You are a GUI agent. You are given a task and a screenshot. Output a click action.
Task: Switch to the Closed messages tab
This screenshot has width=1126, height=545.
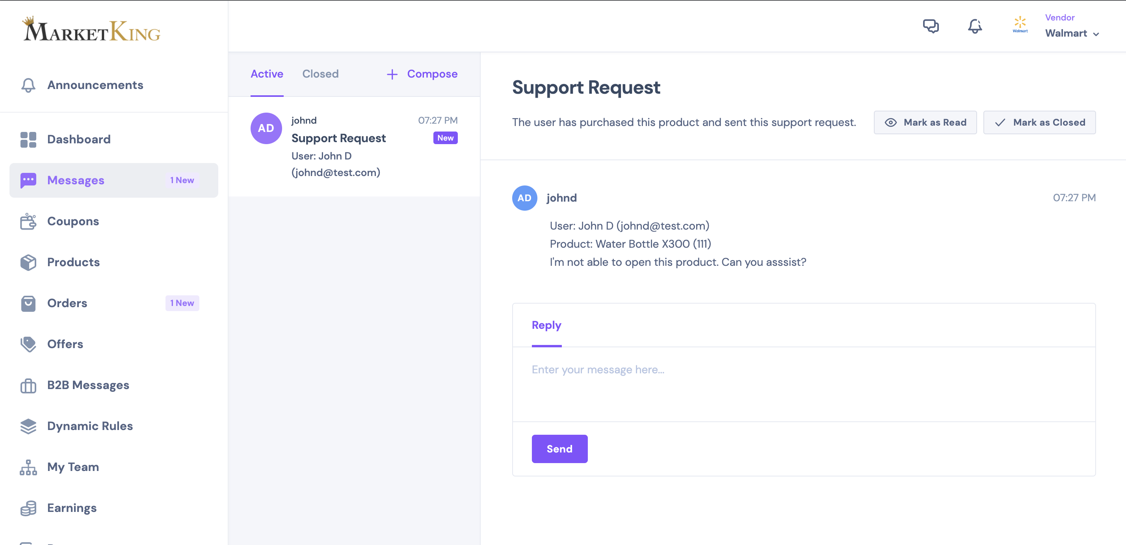coord(320,74)
